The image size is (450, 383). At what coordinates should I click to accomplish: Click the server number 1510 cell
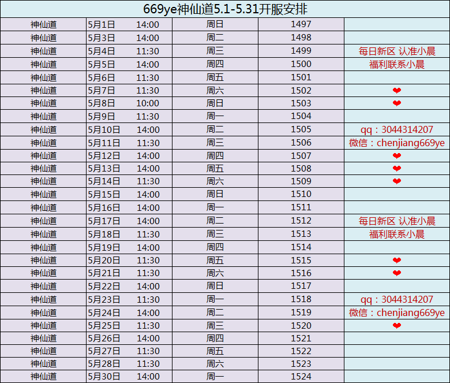301,194
